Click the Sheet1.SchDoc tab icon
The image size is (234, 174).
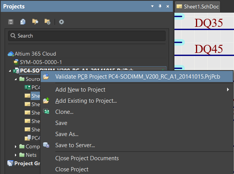coord(179,7)
